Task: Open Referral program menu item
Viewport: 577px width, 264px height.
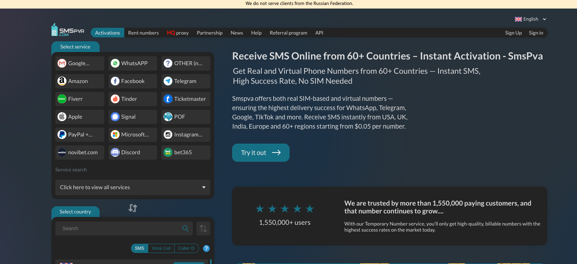Action: 288,33
